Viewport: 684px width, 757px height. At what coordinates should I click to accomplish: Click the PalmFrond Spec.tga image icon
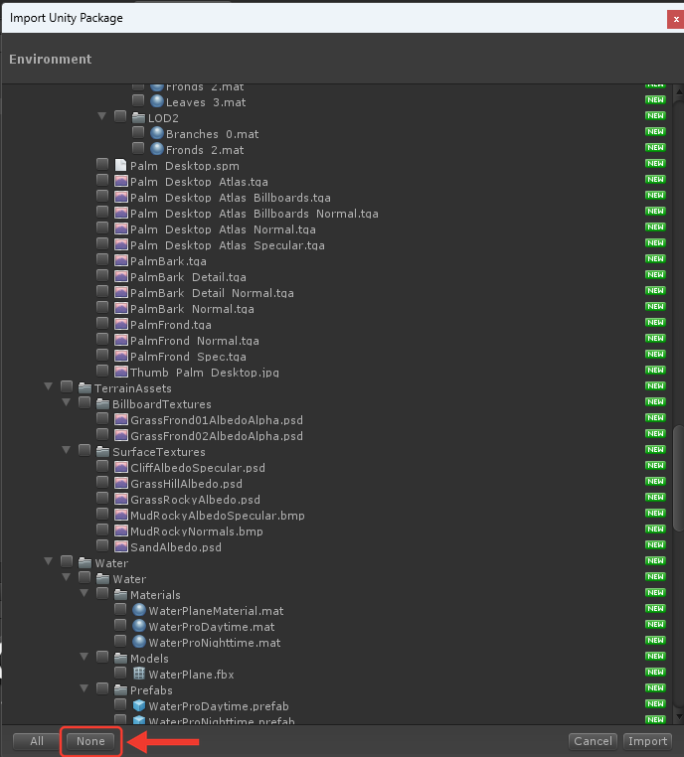pos(120,357)
